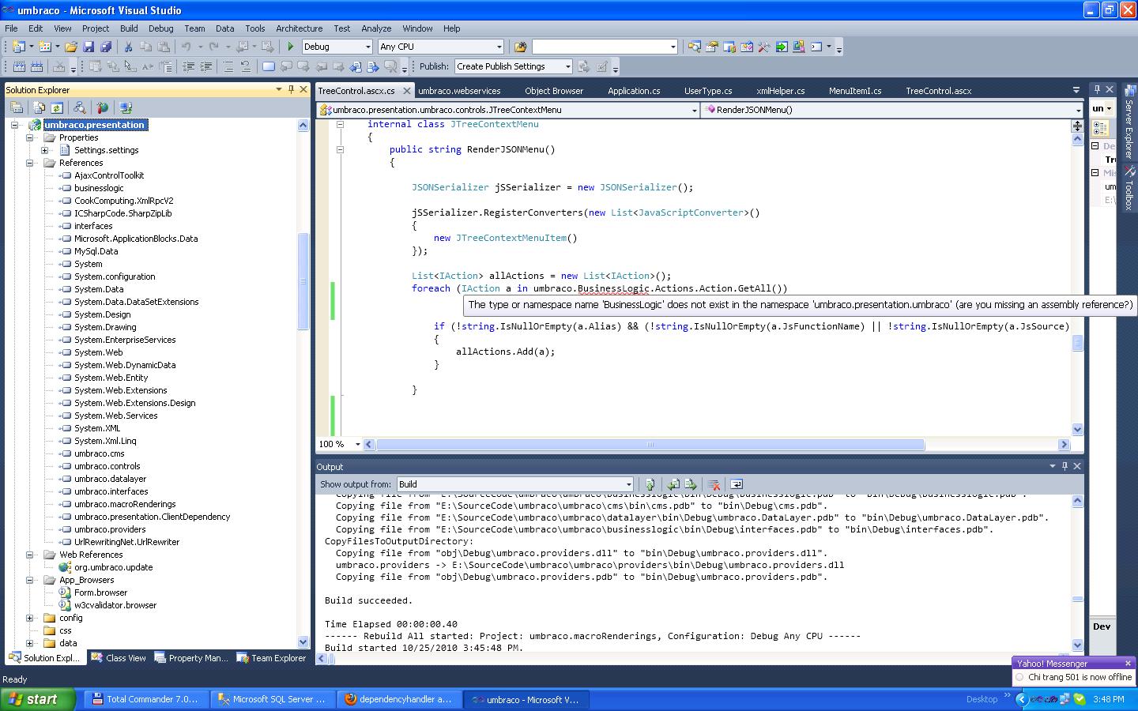The width and height of the screenshot is (1138, 711).
Task: Open the Solution Explorer toolbar icon at top right
Action: coord(695,47)
